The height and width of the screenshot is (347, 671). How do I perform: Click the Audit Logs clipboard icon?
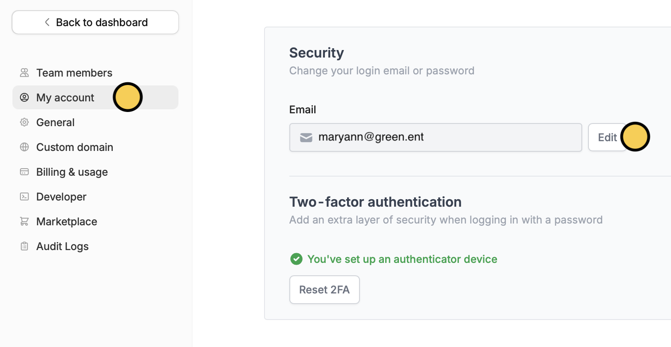(24, 246)
